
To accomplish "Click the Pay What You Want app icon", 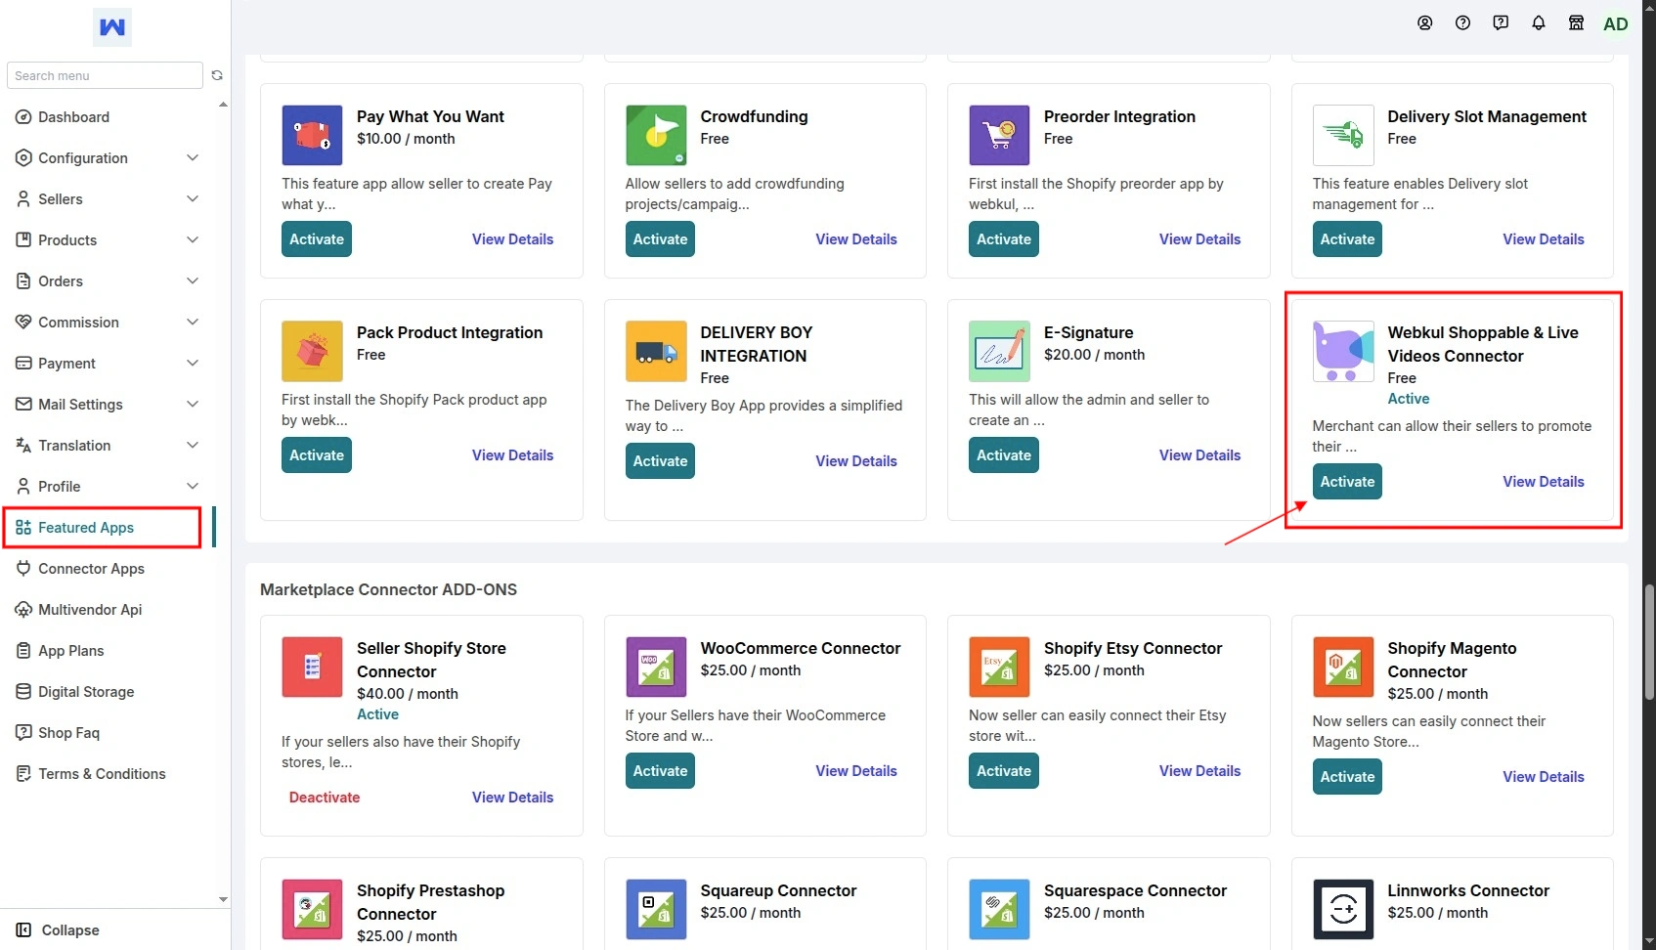I will click(313, 136).
